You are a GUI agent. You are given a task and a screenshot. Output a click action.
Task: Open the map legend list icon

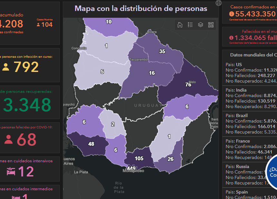[x=190, y=25]
